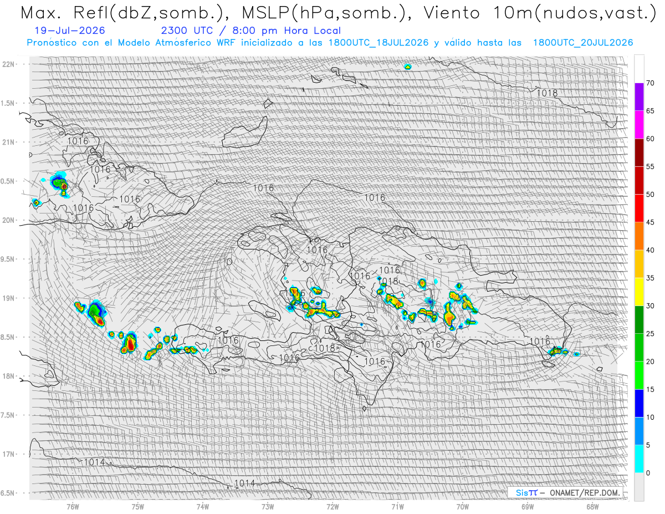This screenshot has width=665, height=514.
Task: Click the bright red 45–50 dBZ swatch
Action: (x=639, y=208)
